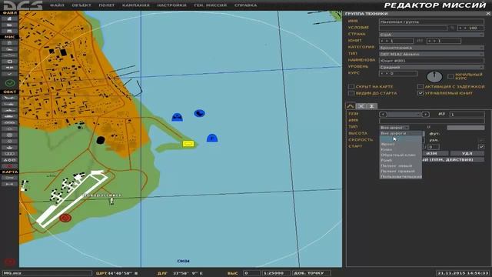Image resolution: width=492 pixels, height=277 pixels.
Task: Switch to the third unit panel tab icon
Action: (371, 106)
